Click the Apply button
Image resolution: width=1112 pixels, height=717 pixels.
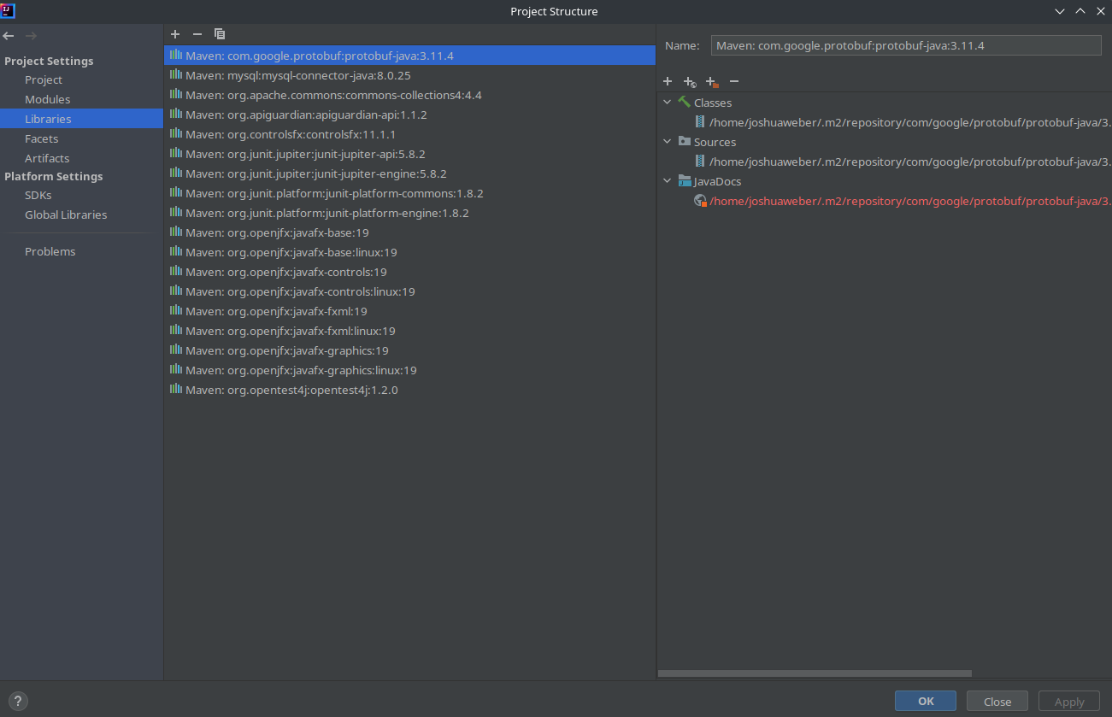click(1069, 701)
